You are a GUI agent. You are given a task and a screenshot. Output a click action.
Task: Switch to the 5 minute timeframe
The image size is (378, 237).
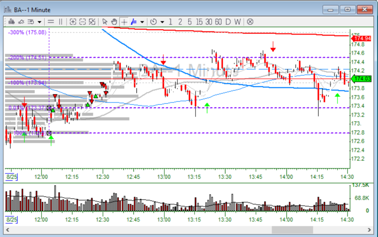coord(189,22)
